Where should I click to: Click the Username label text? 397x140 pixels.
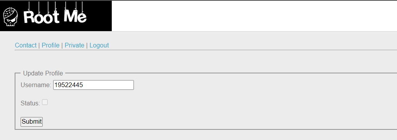click(x=36, y=85)
